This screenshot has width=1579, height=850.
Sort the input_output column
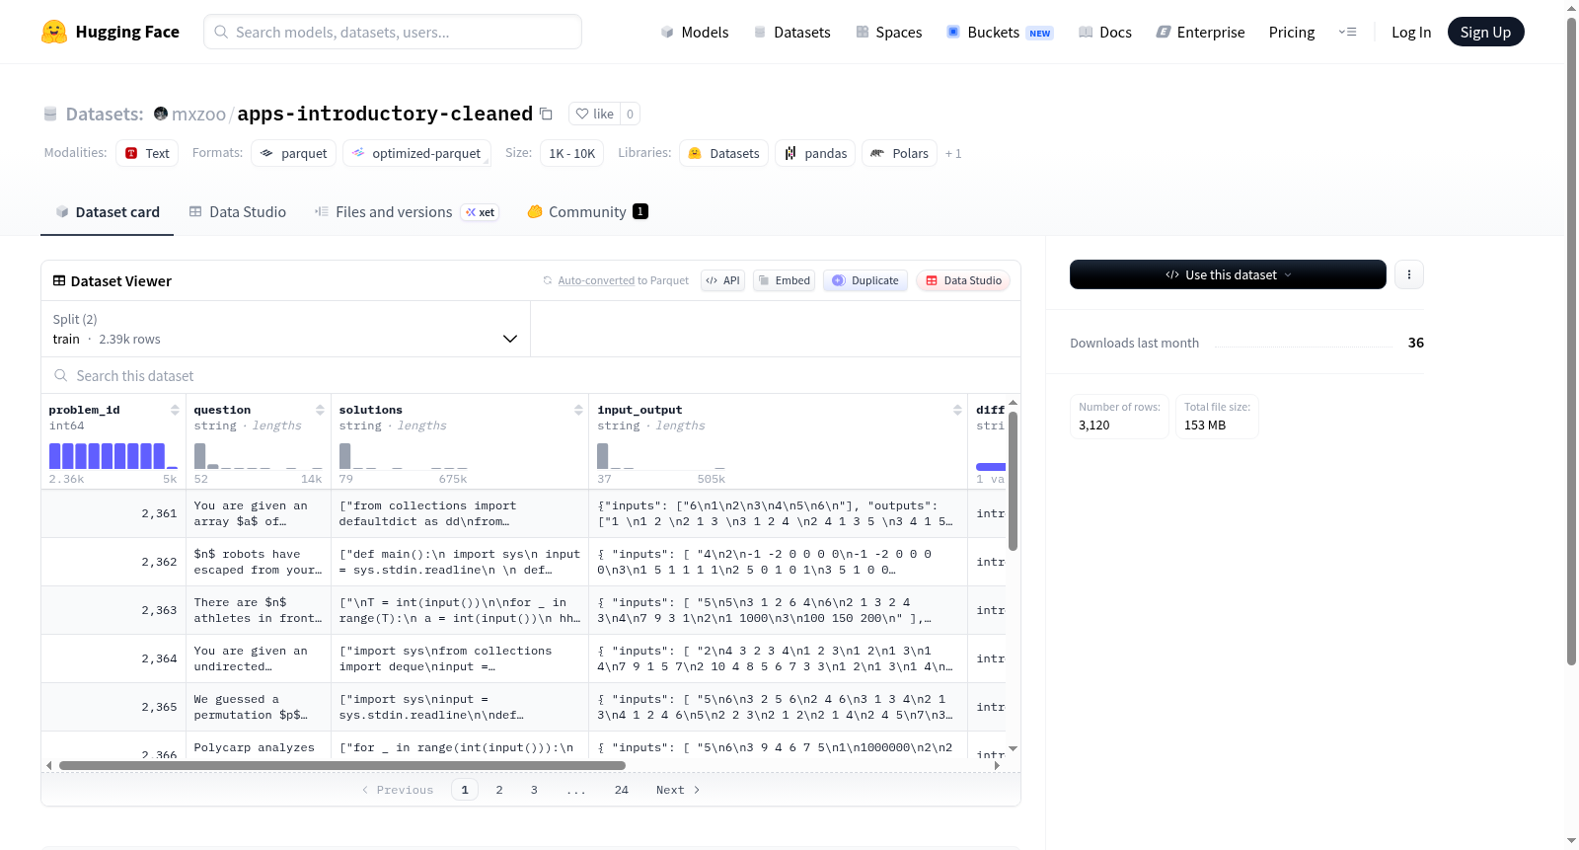click(x=957, y=410)
